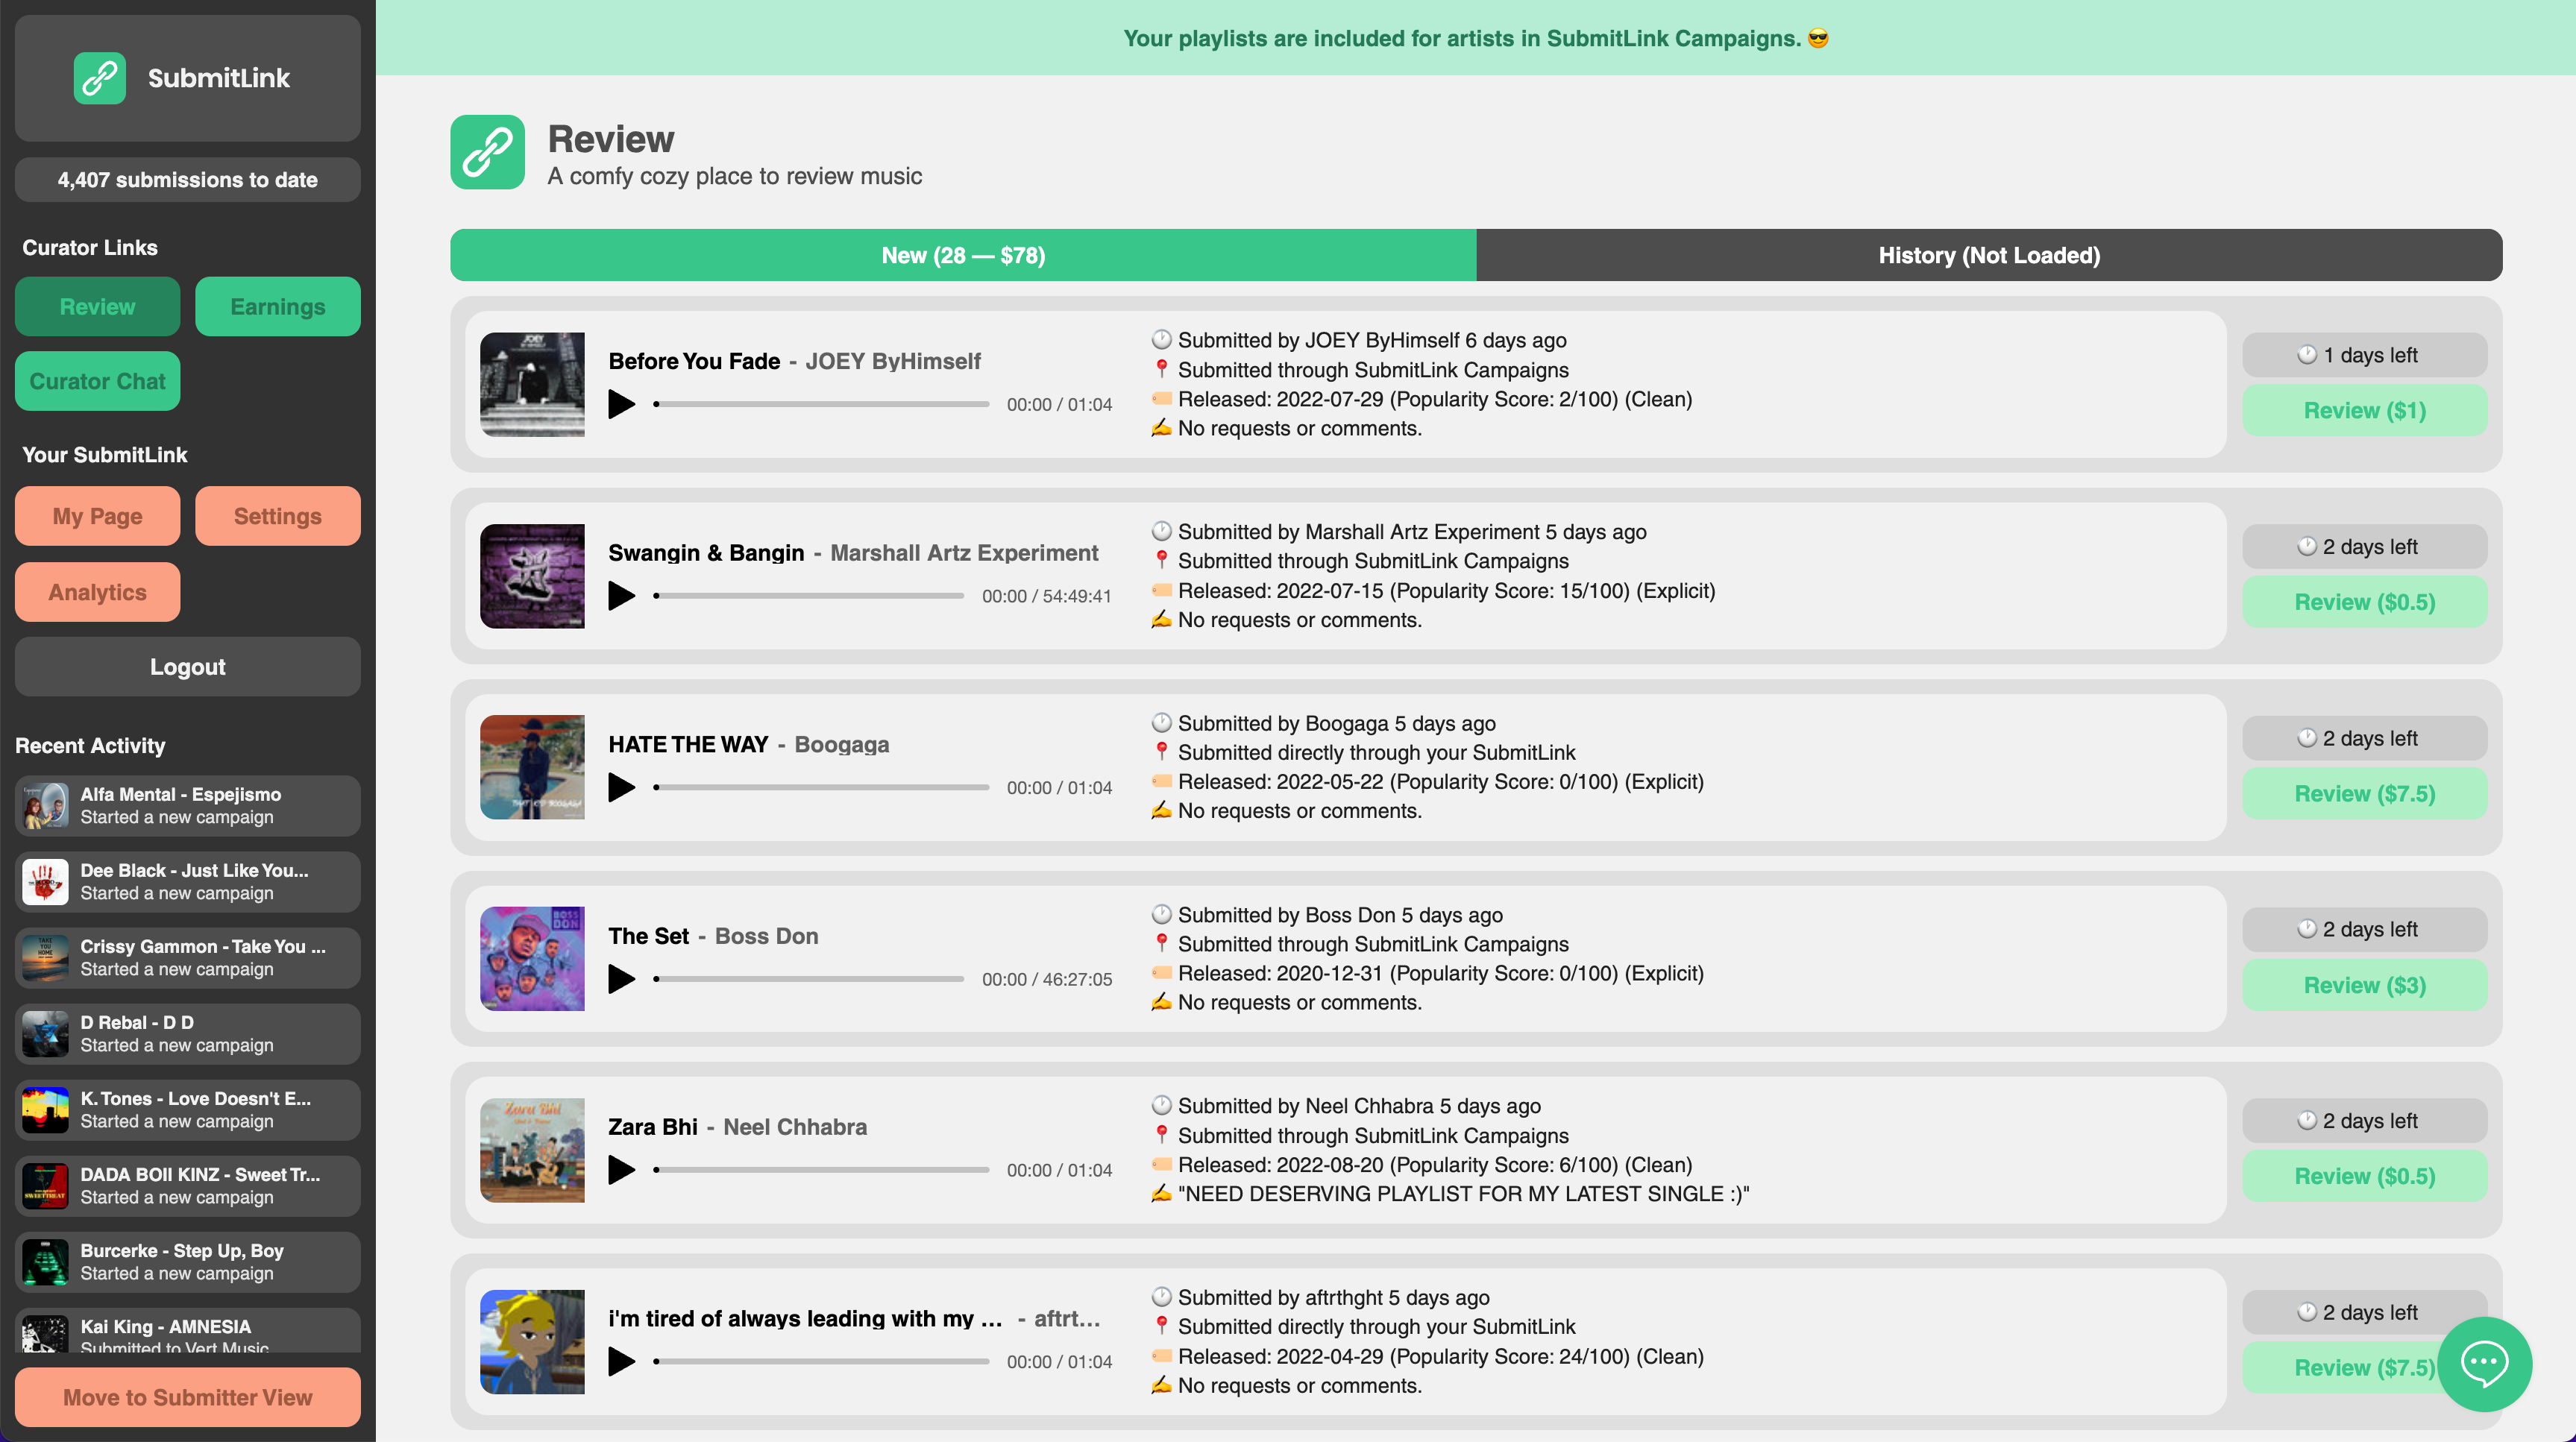This screenshot has width=2576, height=1442.
Task: Open Before You Fade album artwork
Action: click(x=532, y=384)
